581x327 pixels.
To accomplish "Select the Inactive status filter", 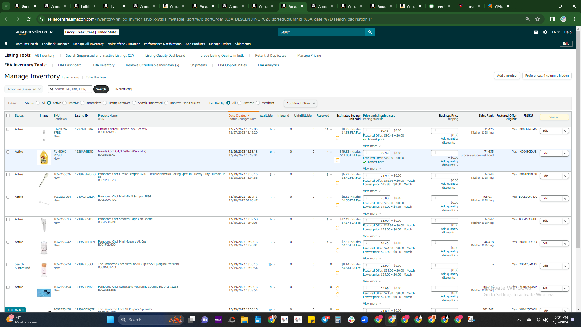I will pyautogui.click(x=64, y=103).
